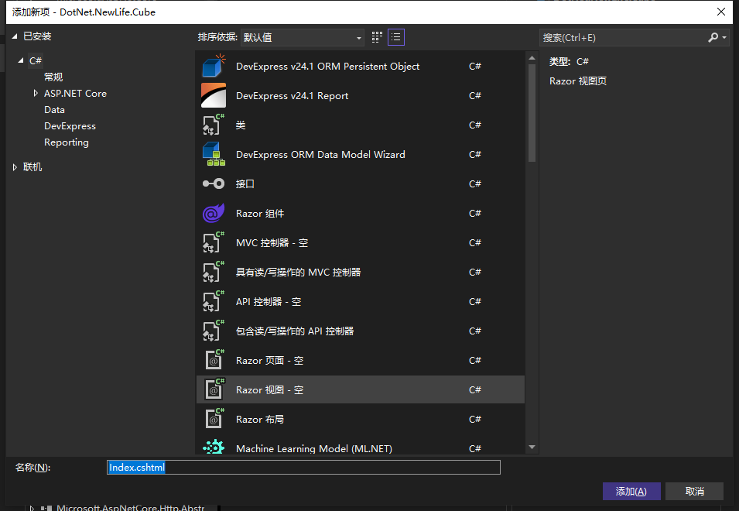Click the template list scrollbar thumb

(x=532, y=113)
